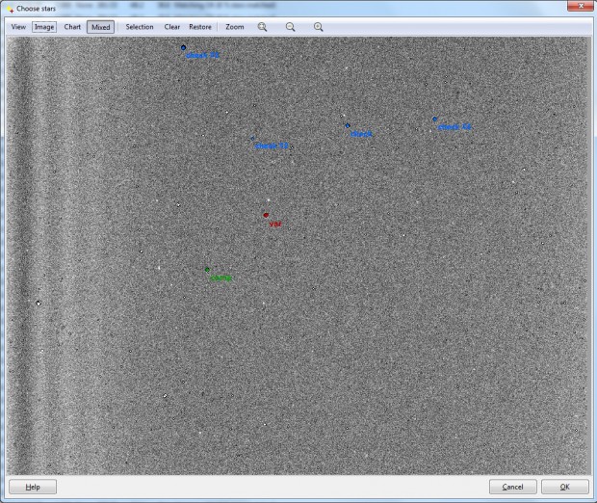Click the red 'var' label

pos(275,225)
